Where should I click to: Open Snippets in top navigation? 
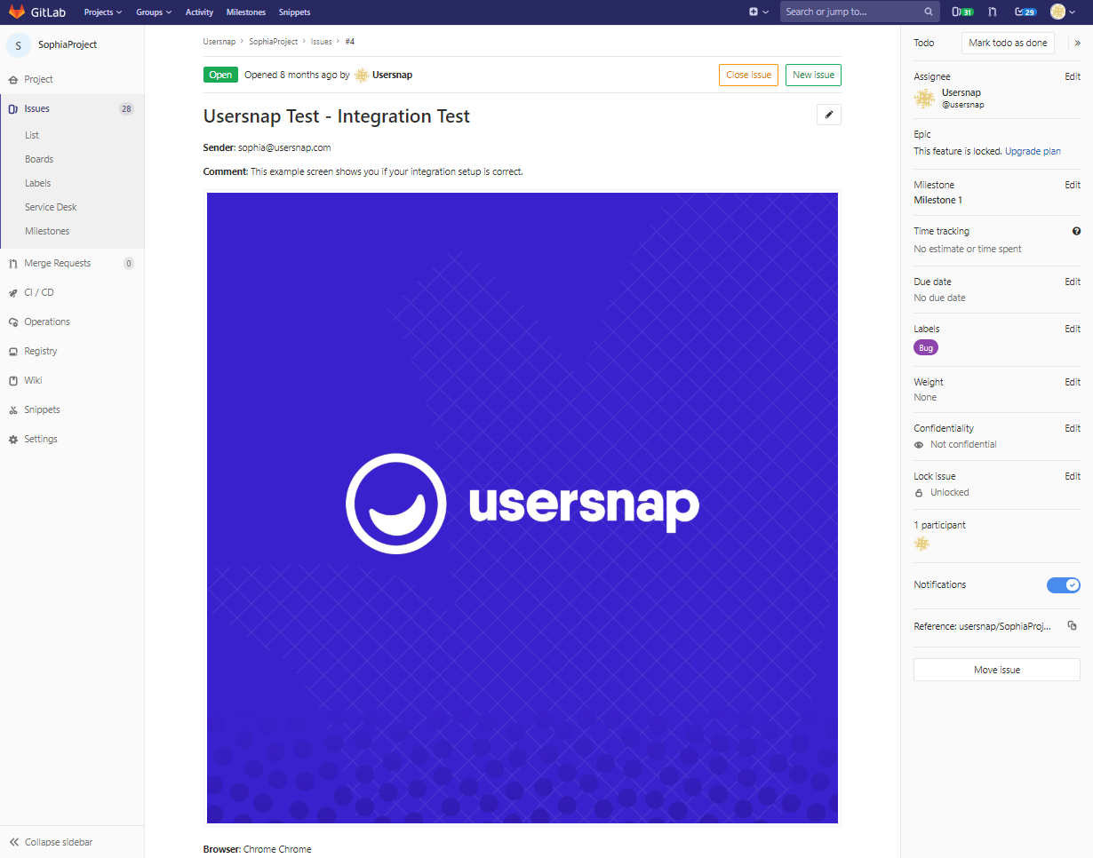pyautogui.click(x=294, y=12)
